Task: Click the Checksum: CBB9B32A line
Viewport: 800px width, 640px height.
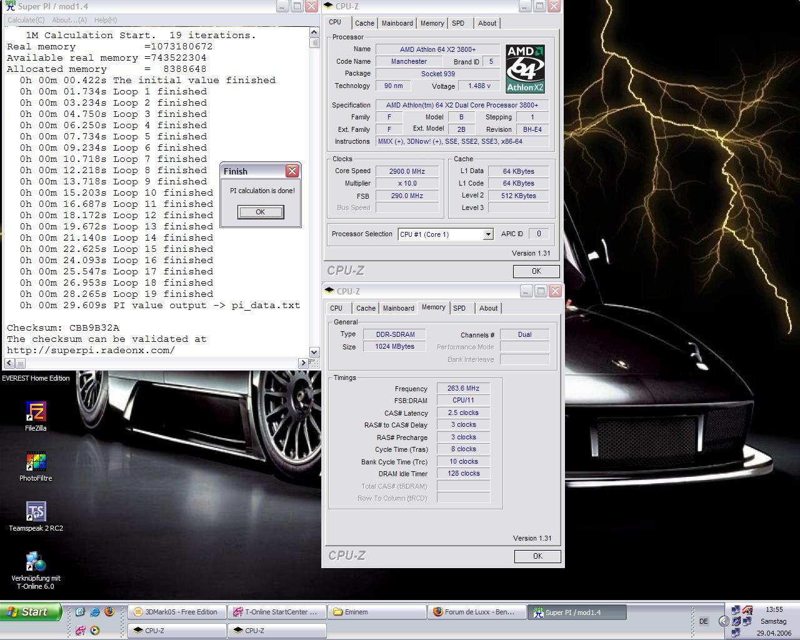Action: [x=63, y=327]
